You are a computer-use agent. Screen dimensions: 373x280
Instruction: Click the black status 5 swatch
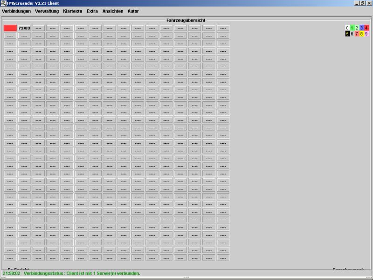(x=347, y=34)
